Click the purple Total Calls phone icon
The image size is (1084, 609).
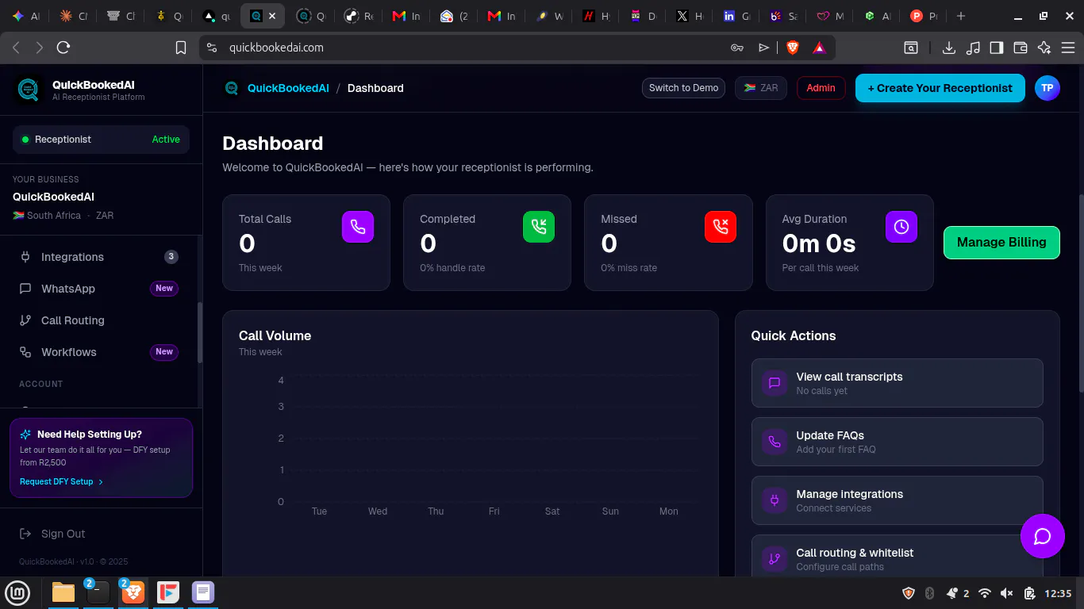358,227
